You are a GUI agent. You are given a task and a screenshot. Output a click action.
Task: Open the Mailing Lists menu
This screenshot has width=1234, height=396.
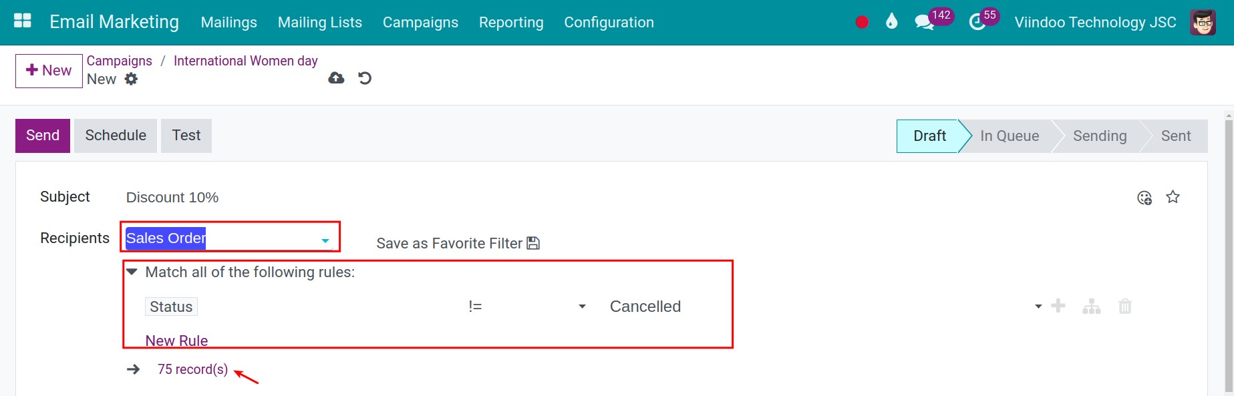tap(319, 22)
